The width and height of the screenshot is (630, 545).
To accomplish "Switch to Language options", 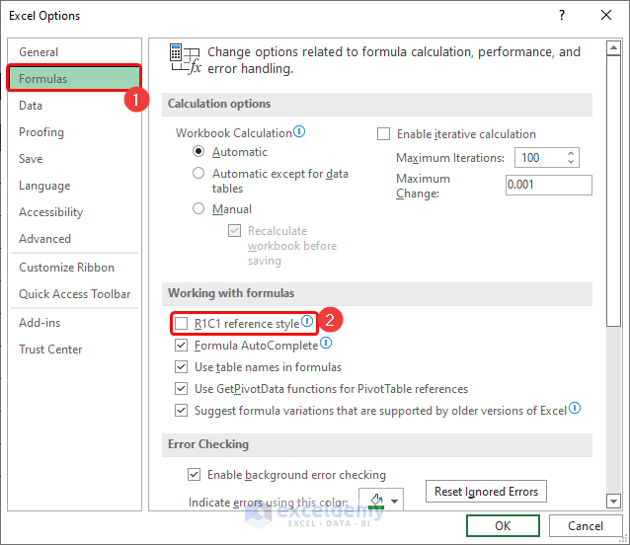I will 75,186.
